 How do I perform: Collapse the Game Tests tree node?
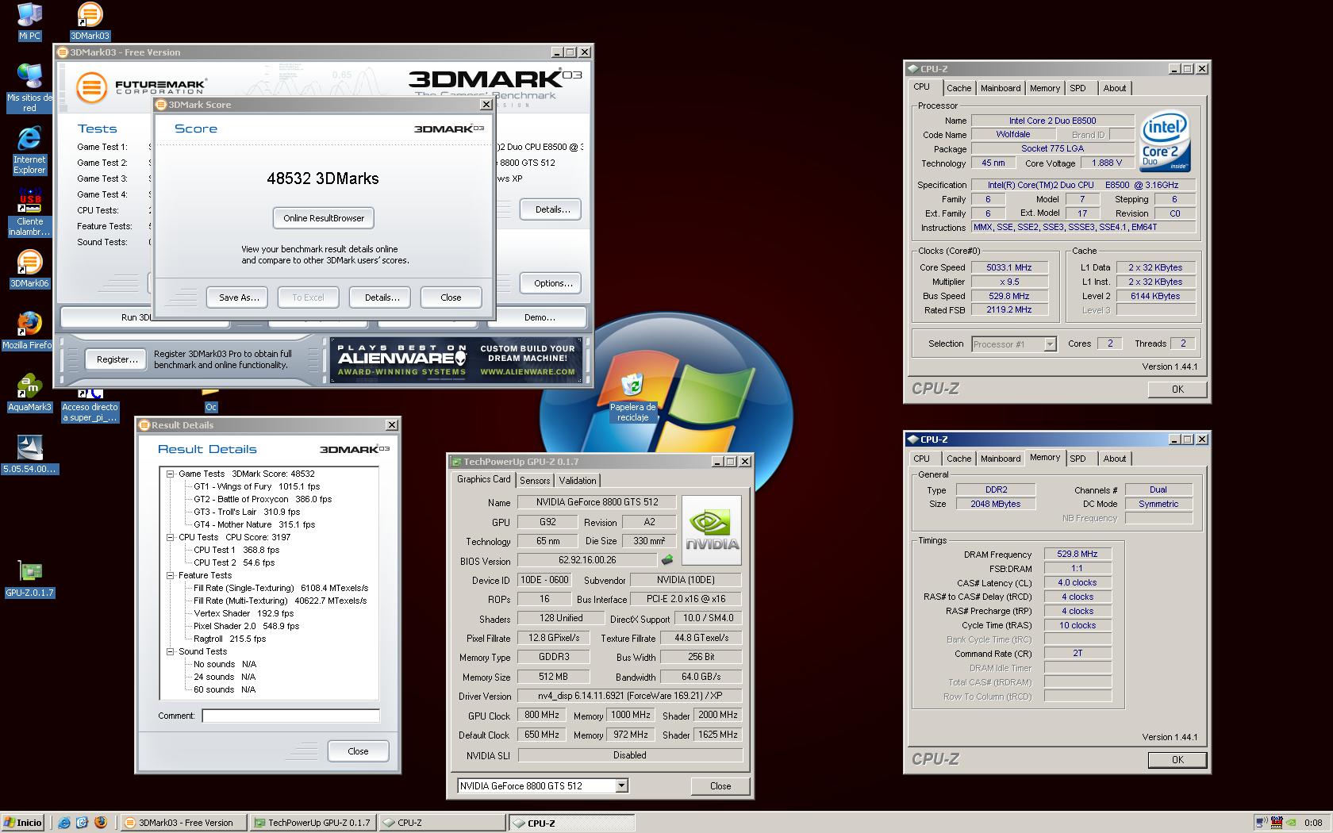(170, 474)
